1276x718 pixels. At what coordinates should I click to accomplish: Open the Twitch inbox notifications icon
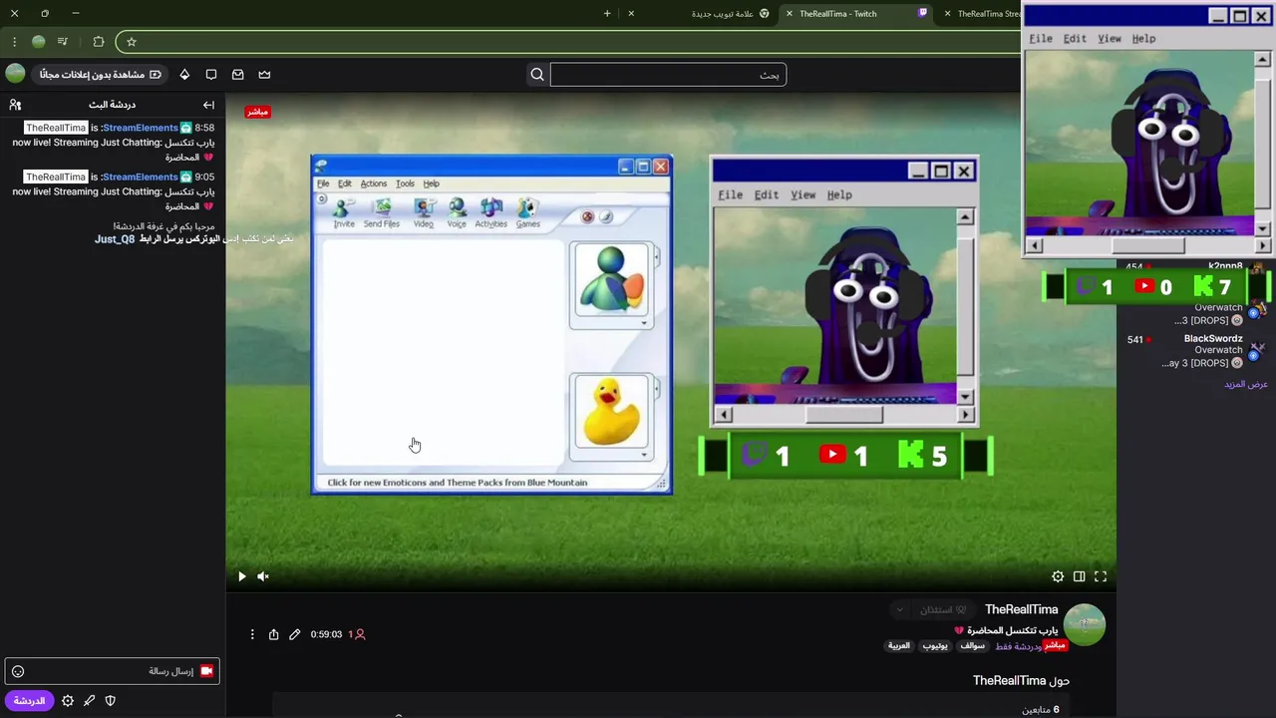tap(237, 75)
